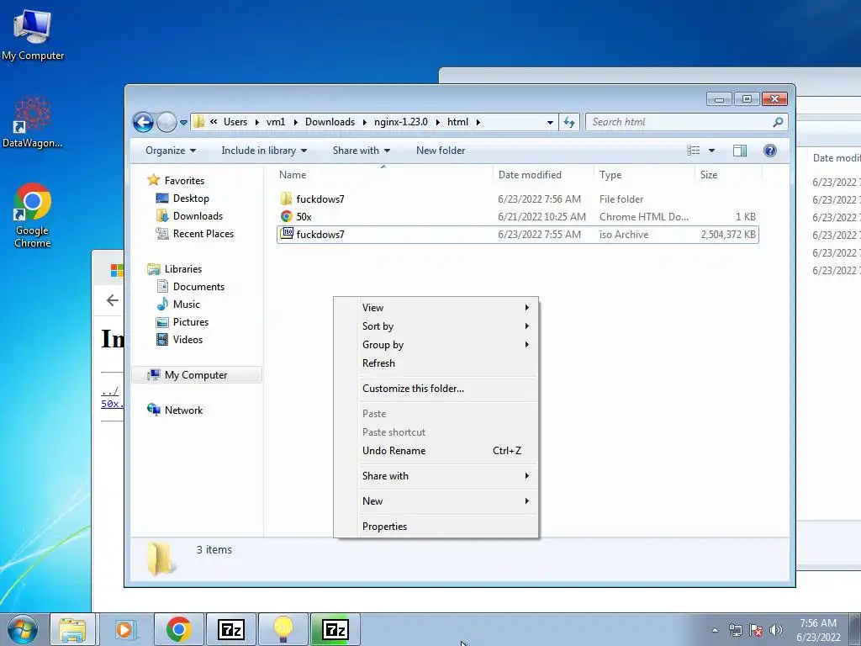Click the Action Center flag tray icon
The width and height of the screenshot is (861, 646).
[756, 630]
